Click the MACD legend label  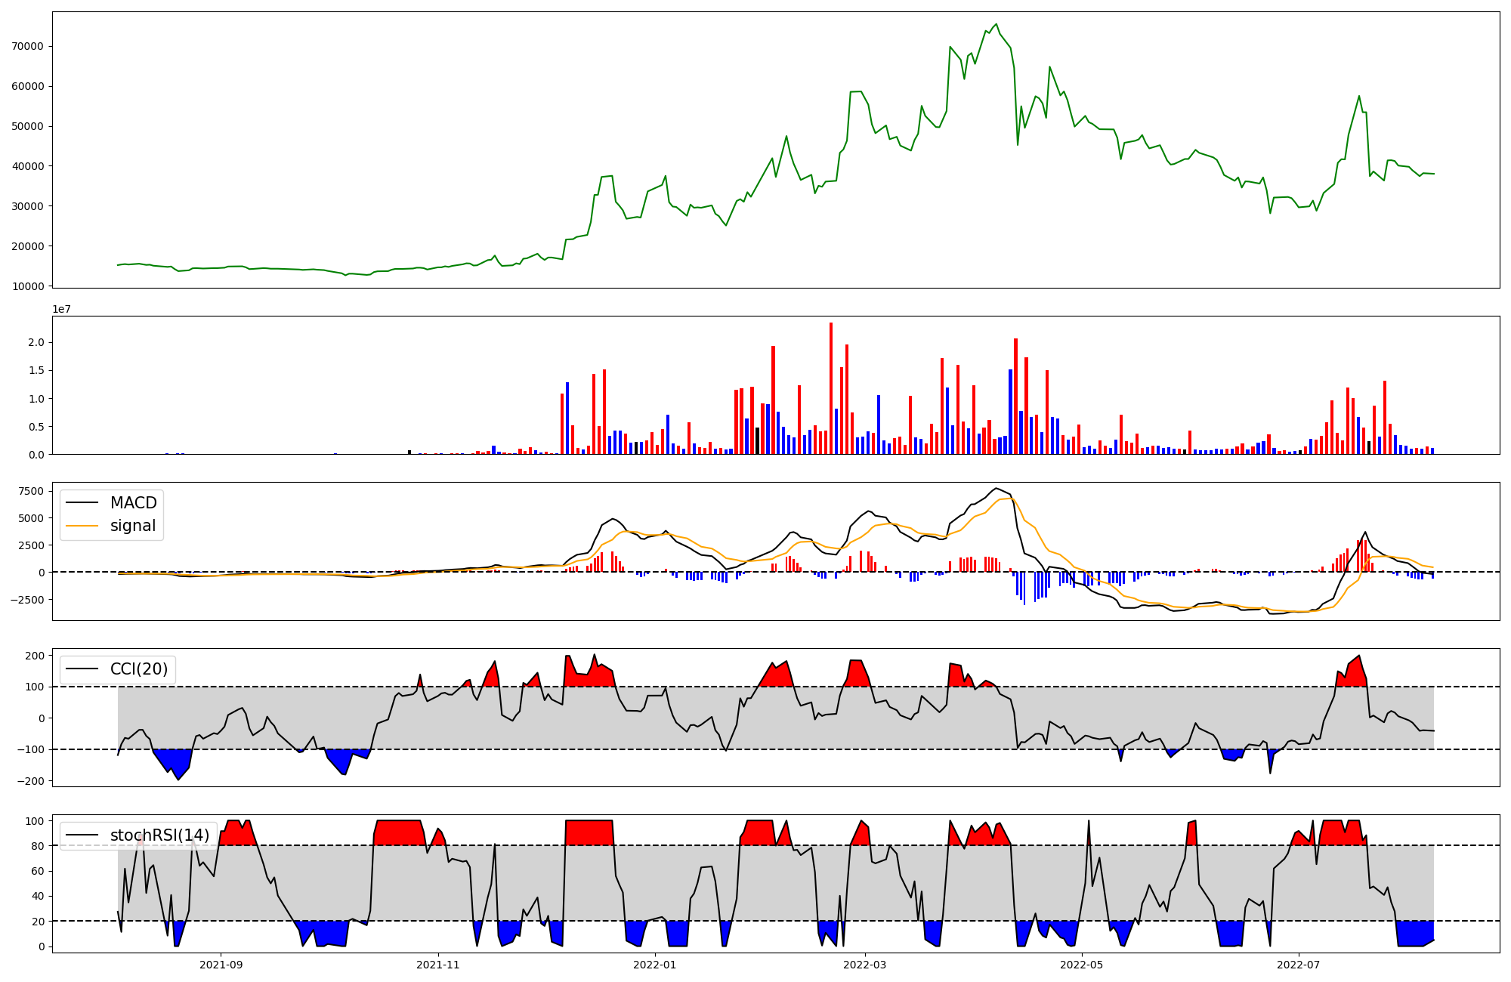click(x=133, y=503)
